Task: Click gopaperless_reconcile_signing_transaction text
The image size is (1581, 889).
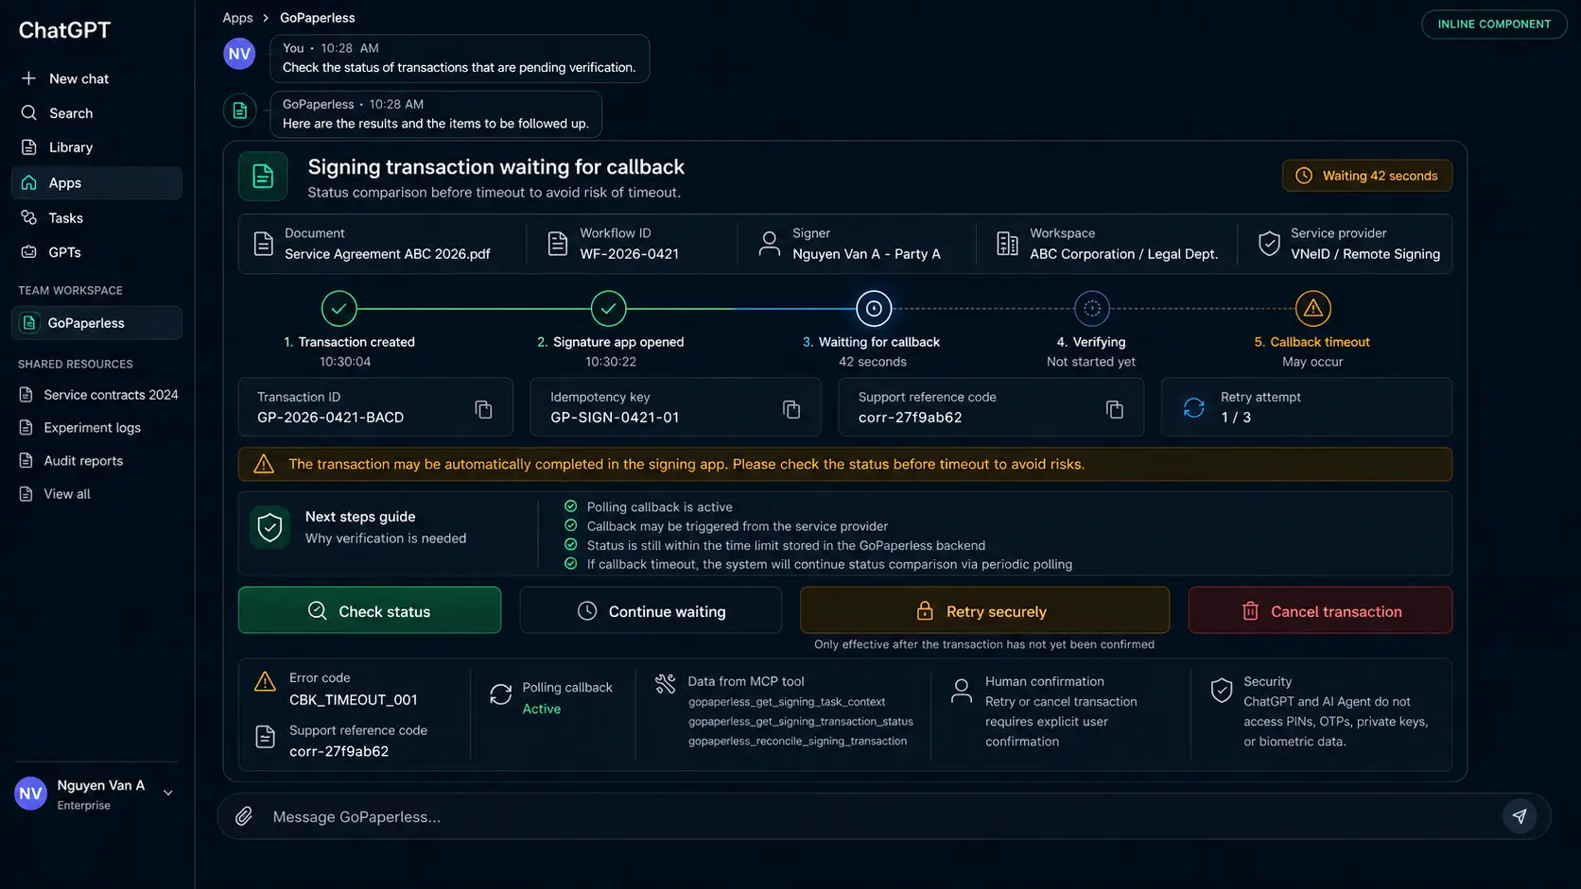Action: (797, 742)
